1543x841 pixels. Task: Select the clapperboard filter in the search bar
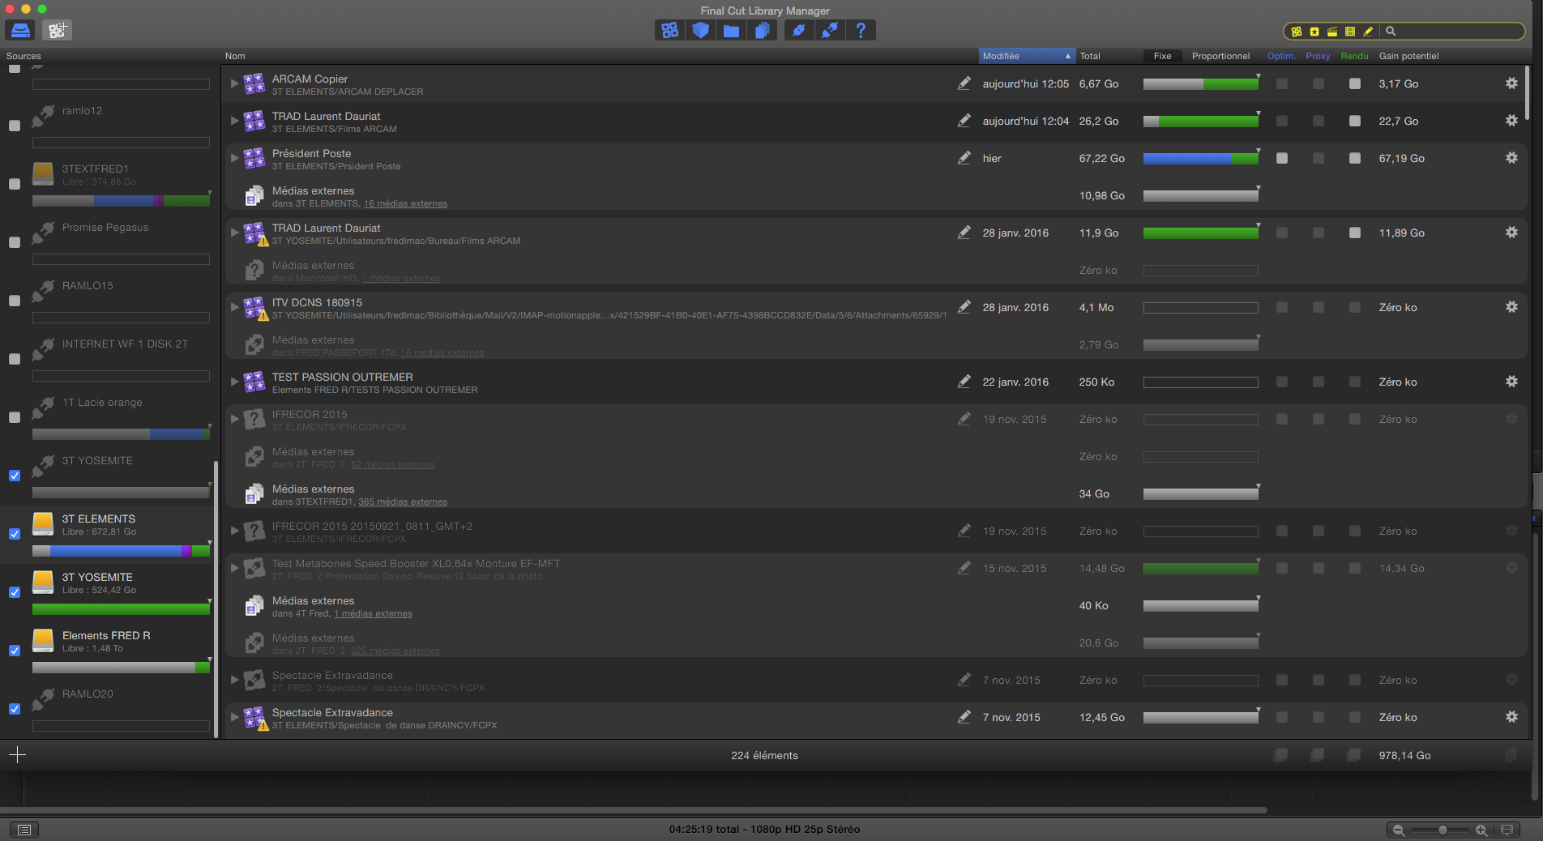[x=1332, y=31]
